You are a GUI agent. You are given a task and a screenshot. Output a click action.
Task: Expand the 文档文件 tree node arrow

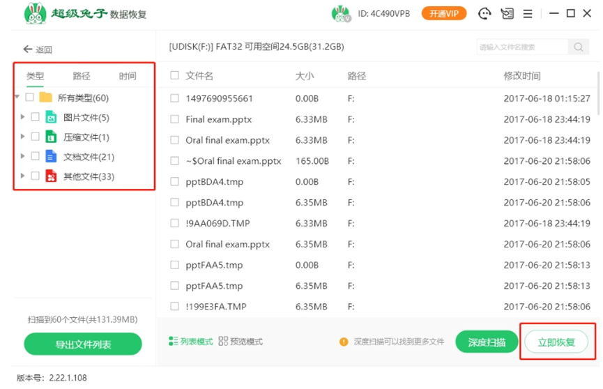point(23,156)
